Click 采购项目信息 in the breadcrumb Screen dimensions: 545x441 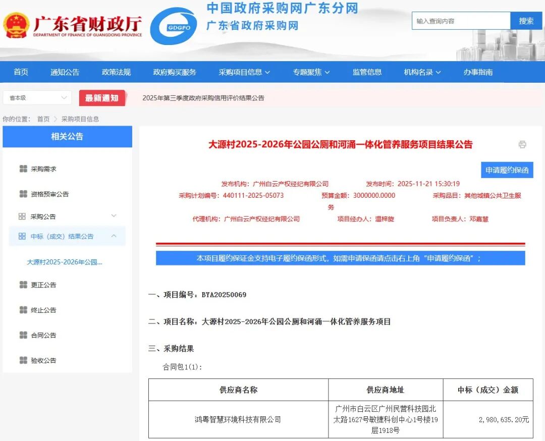pos(80,119)
